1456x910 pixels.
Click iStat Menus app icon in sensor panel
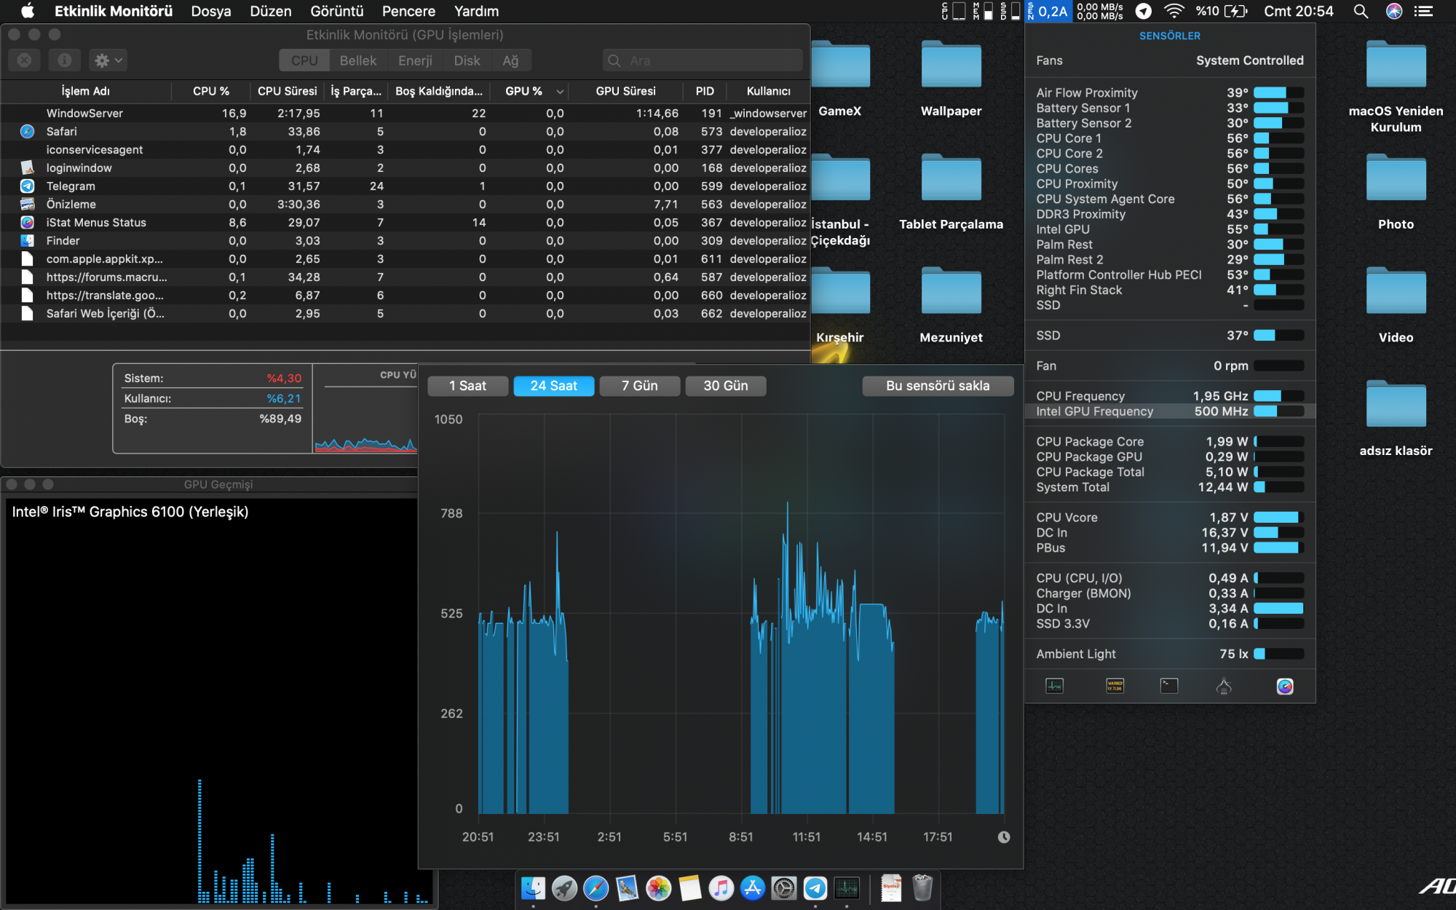pos(1285,686)
